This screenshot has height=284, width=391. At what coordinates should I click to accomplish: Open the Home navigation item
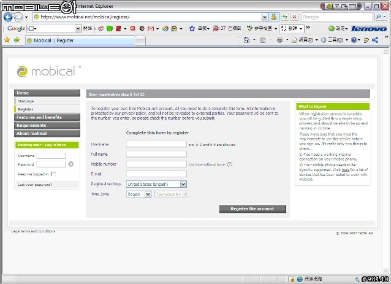(x=47, y=93)
